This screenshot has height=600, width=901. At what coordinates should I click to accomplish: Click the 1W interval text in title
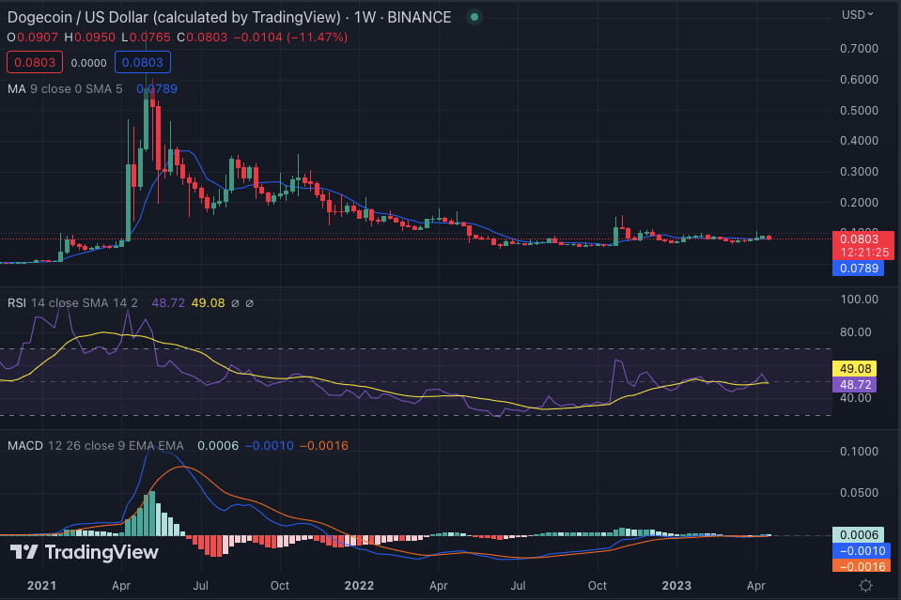365,17
